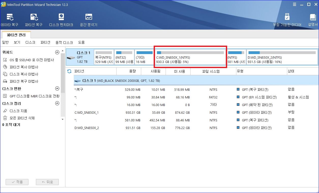The height and width of the screenshot is (193, 319).
Task: Collapse the 디스크 변환 section
Action: tap(57, 88)
